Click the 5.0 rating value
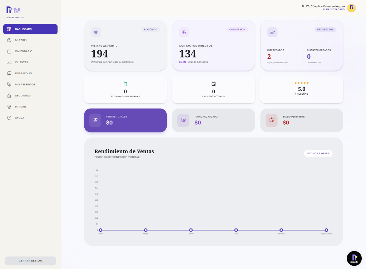The width and height of the screenshot is (366, 269). point(302,89)
